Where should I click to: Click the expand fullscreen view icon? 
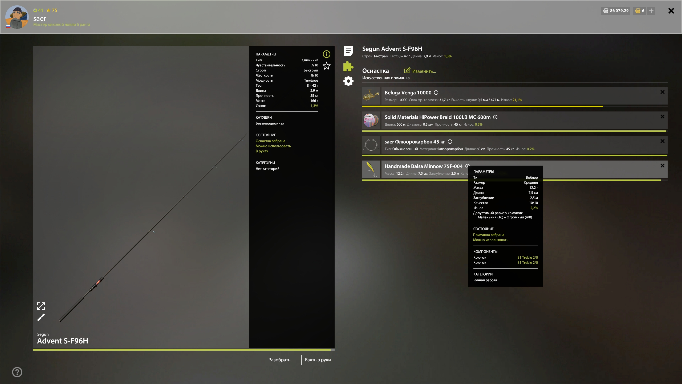pyautogui.click(x=41, y=306)
